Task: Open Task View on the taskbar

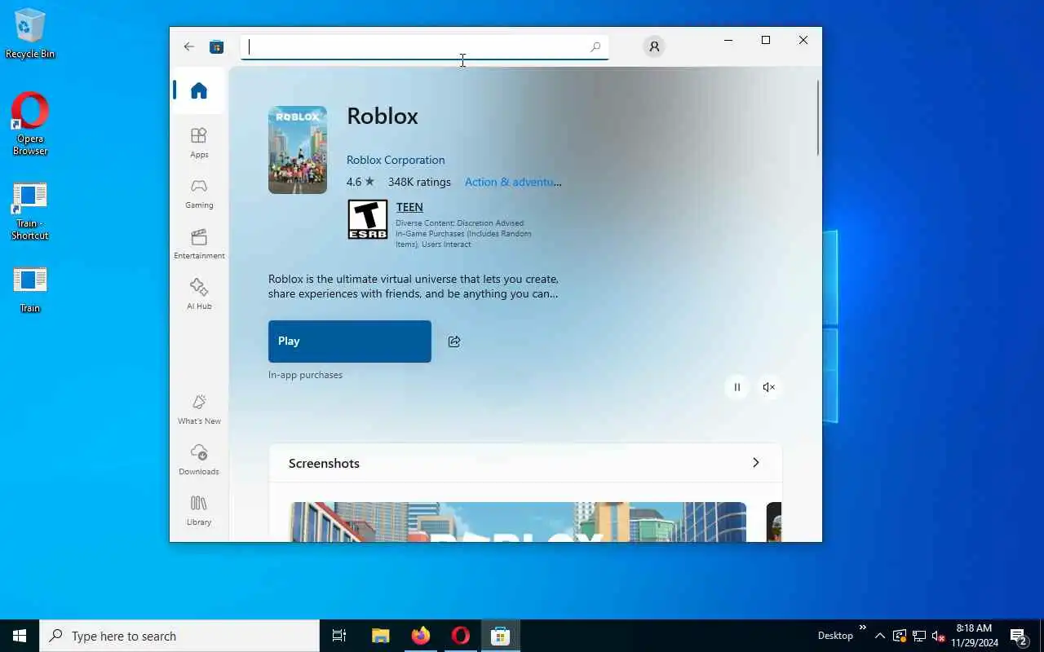Action: pos(339,636)
